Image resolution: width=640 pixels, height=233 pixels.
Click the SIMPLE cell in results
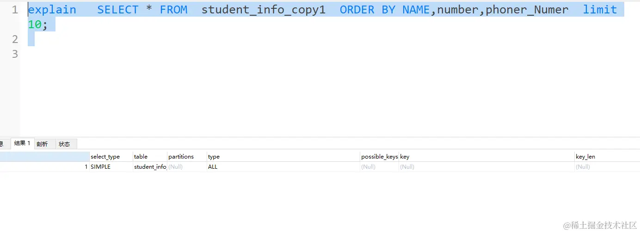tap(111, 167)
